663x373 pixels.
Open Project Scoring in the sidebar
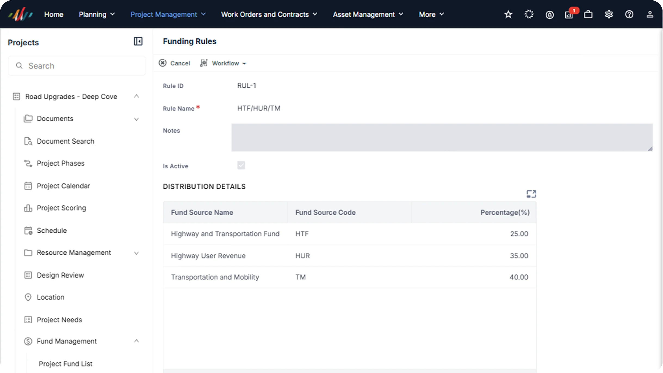[61, 208]
